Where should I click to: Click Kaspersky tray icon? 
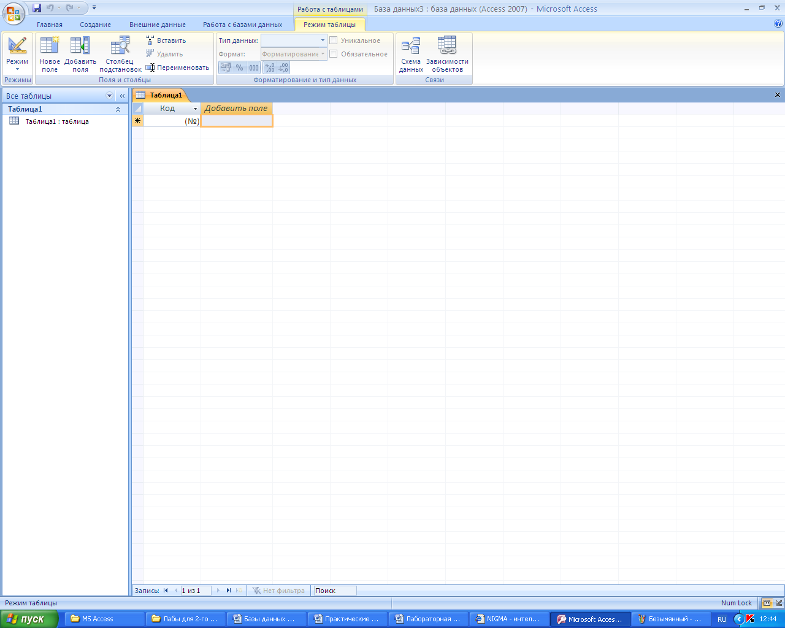point(750,619)
